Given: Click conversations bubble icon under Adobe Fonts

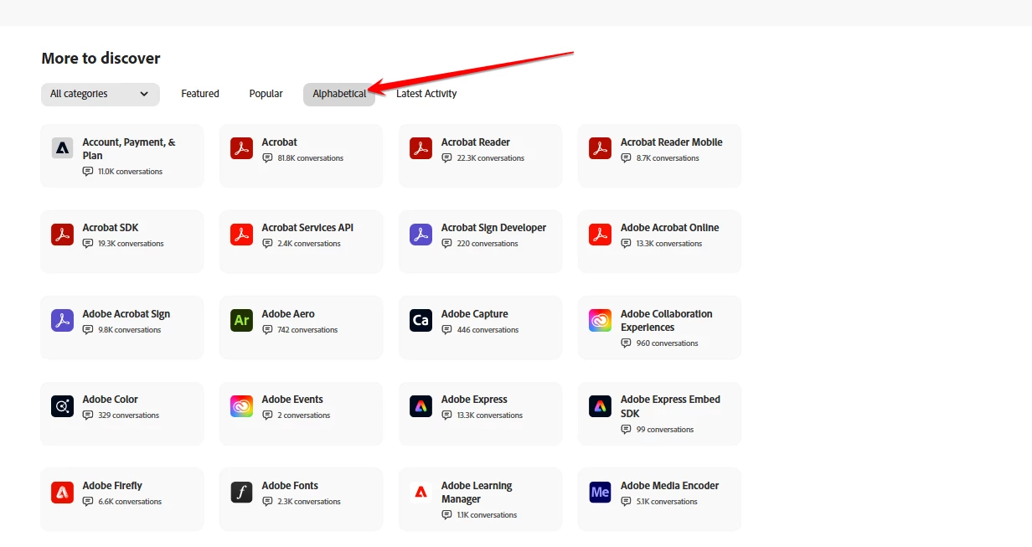Looking at the screenshot, I should pyautogui.click(x=267, y=502).
